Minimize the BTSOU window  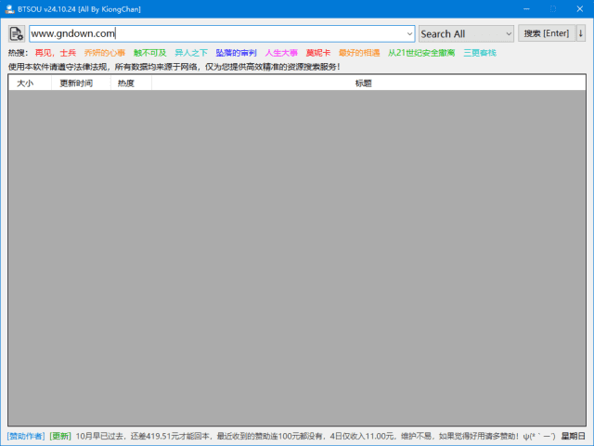(526, 9)
